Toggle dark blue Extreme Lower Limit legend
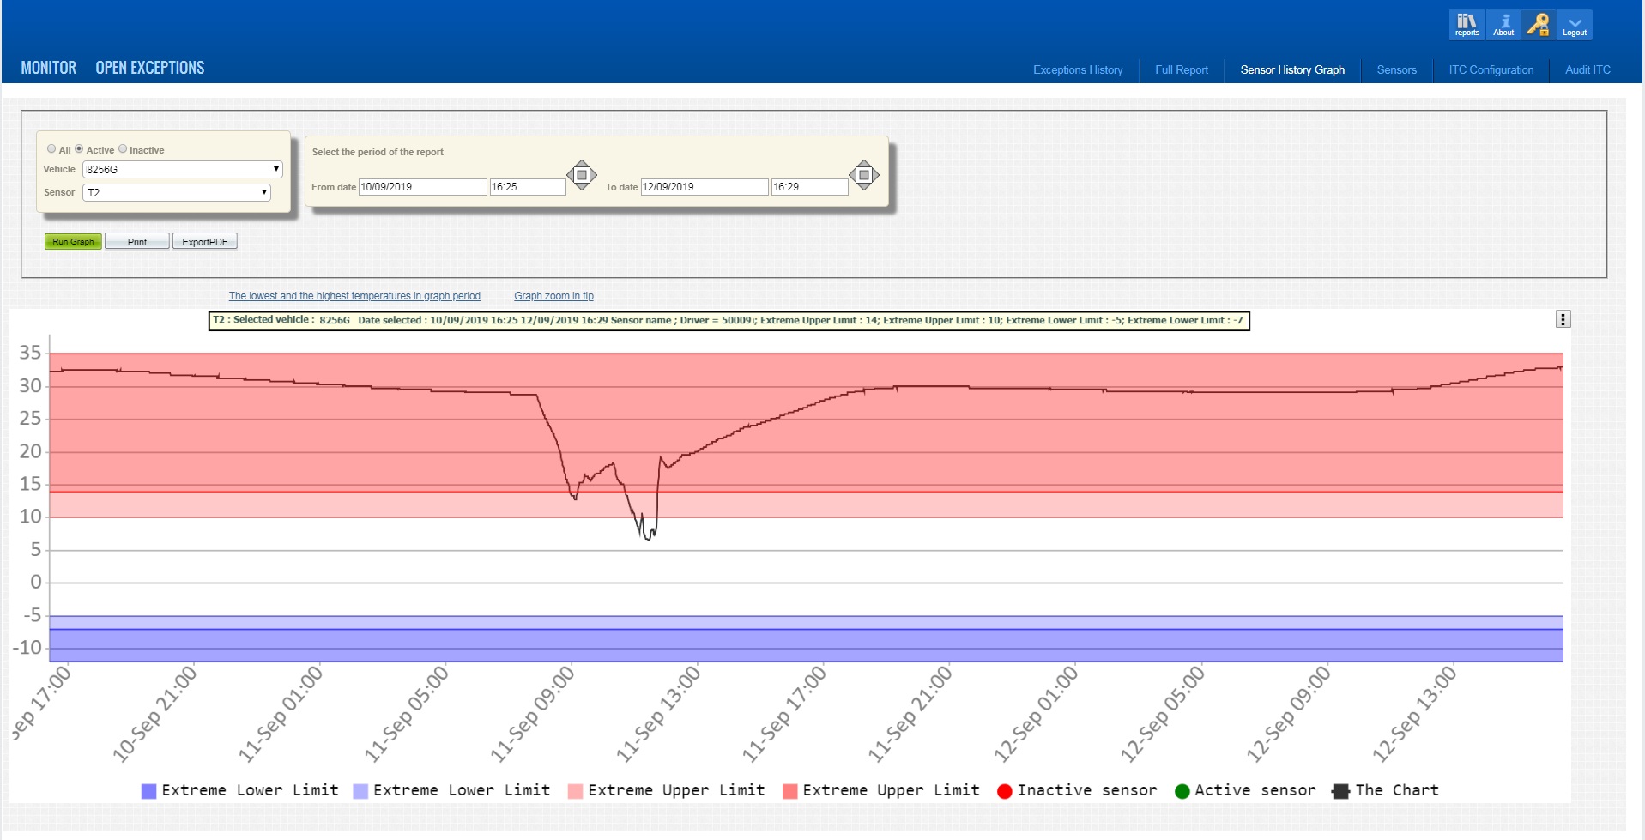 point(240,790)
